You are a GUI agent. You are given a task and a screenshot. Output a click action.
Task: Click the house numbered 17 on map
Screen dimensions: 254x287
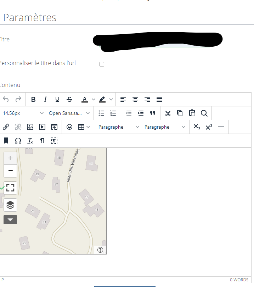tap(56, 184)
